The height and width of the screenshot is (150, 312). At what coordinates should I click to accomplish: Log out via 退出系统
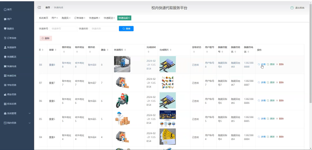click(298, 8)
